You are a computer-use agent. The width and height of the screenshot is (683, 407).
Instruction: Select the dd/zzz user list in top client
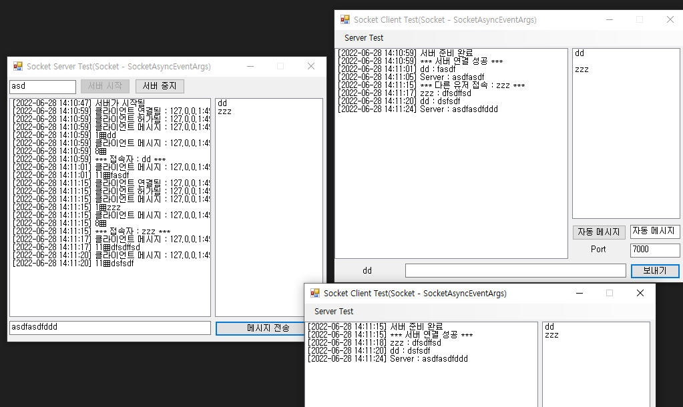coord(625,133)
